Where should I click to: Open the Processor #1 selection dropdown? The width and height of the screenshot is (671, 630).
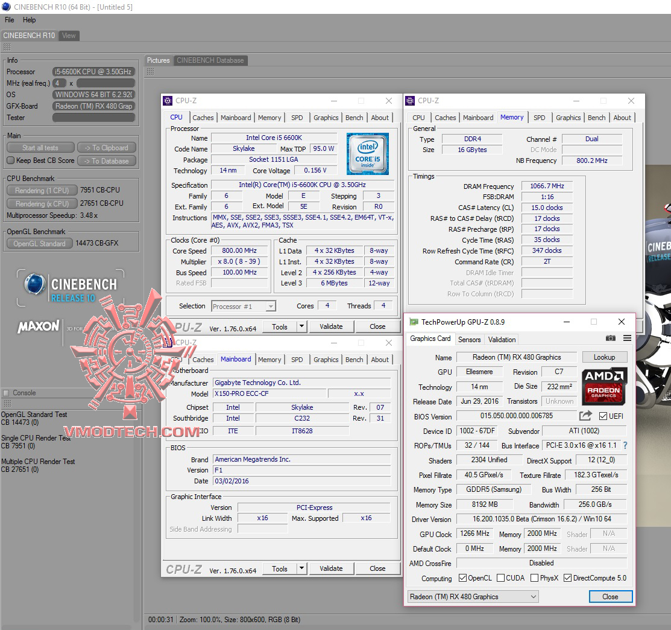click(244, 306)
